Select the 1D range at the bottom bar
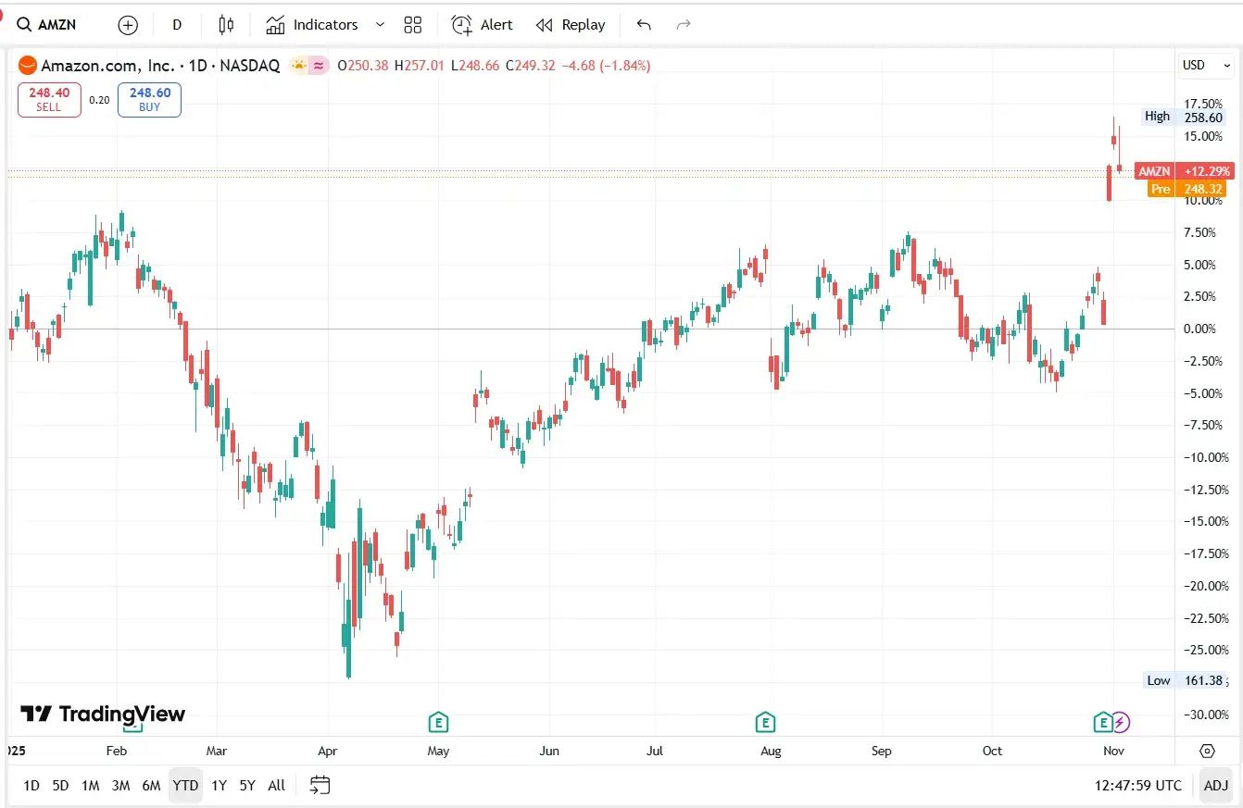Image resolution: width=1243 pixels, height=808 pixels. [x=31, y=786]
